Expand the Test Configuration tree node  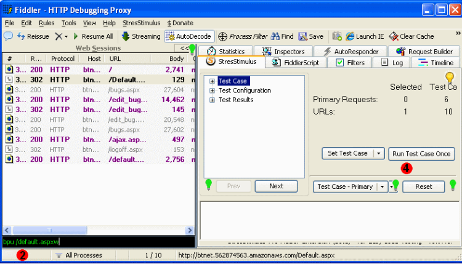[212, 90]
